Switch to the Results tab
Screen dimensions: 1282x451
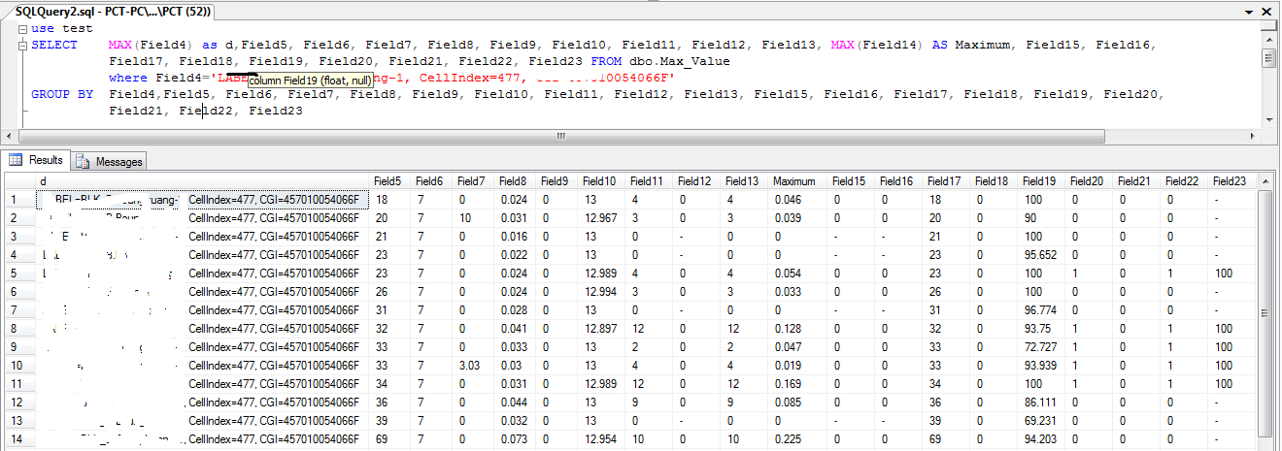(37, 160)
